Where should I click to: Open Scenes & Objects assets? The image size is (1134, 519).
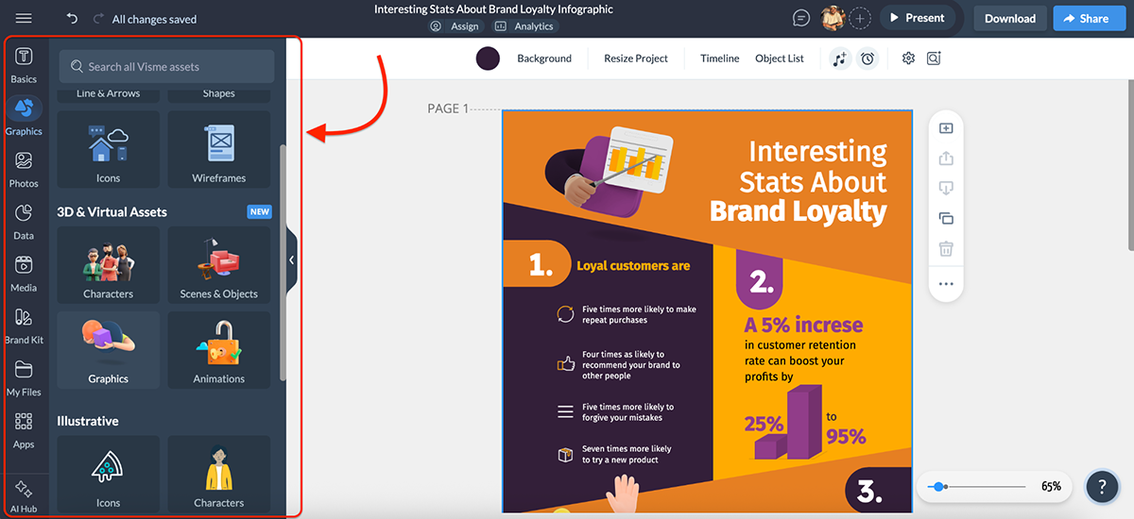pyautogui.click(x=219, y=265)
